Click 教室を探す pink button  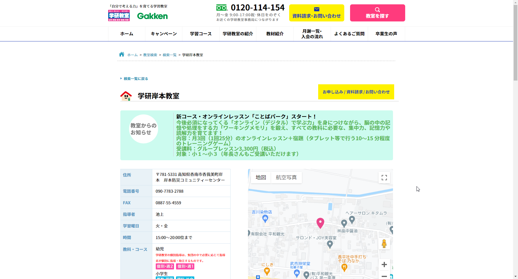[377, 13]
